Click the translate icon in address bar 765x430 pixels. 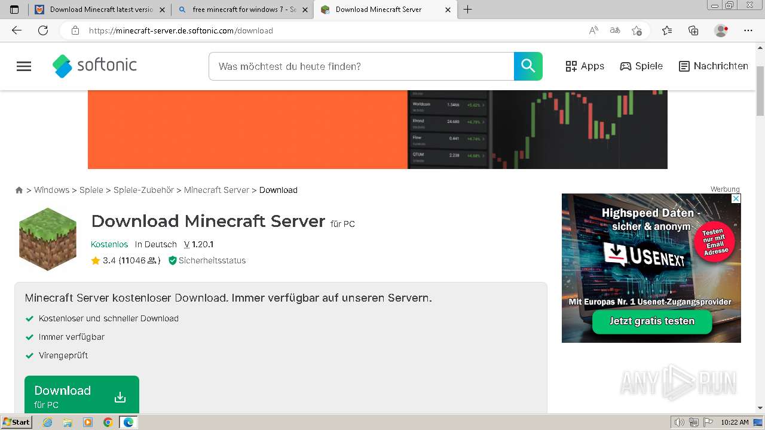(x=615, y=30)
